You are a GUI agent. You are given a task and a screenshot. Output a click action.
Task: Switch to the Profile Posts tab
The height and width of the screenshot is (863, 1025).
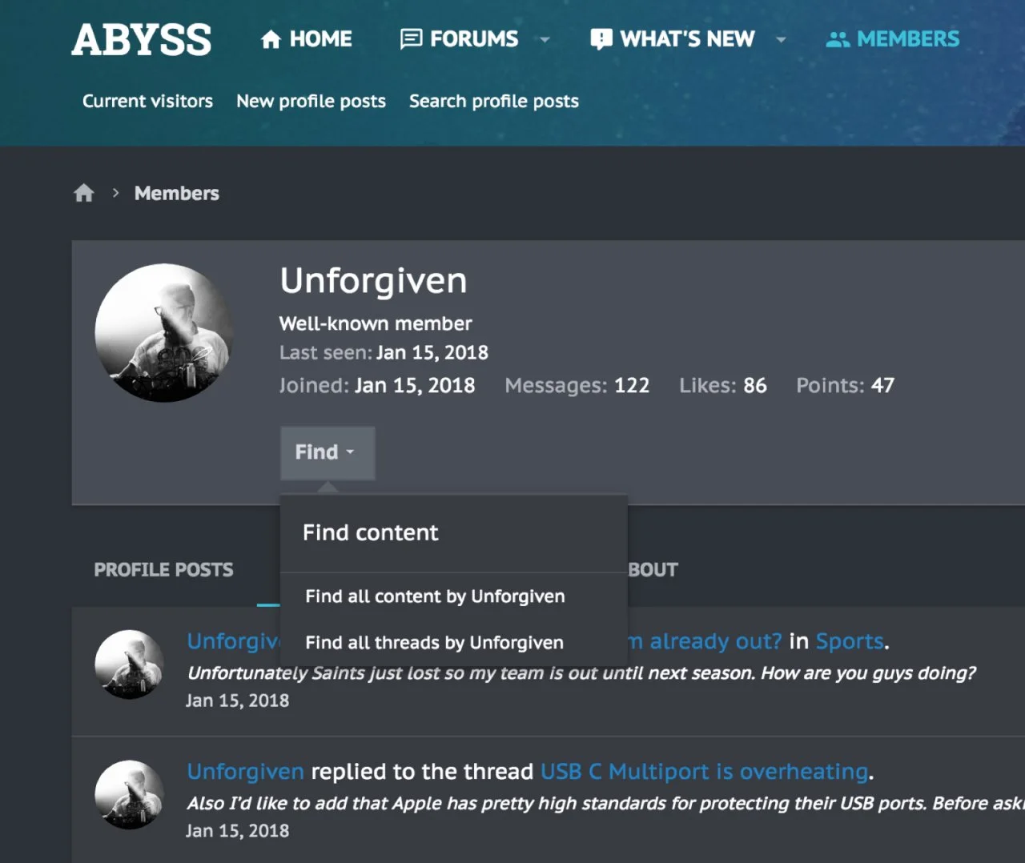pyautogui.click(x=163, y=570)
